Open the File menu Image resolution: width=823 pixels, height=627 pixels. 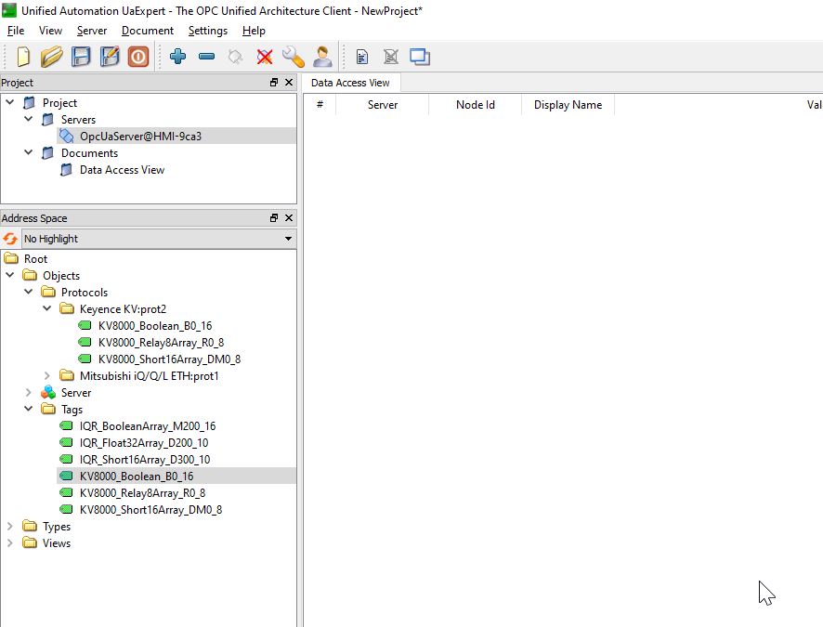[16, 31]
